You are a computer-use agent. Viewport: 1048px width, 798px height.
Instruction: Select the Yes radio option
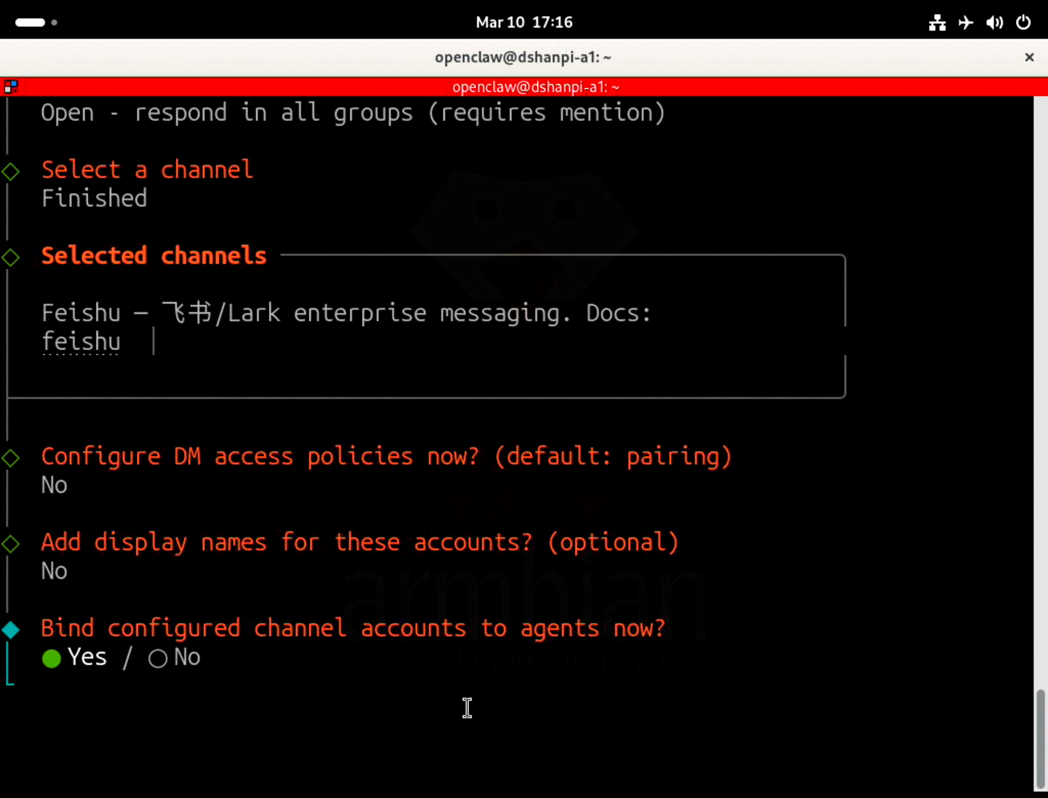coord(52,658)
